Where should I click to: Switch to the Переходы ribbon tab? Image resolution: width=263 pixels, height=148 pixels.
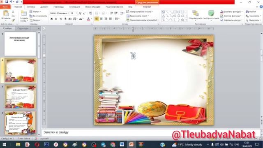58,7
